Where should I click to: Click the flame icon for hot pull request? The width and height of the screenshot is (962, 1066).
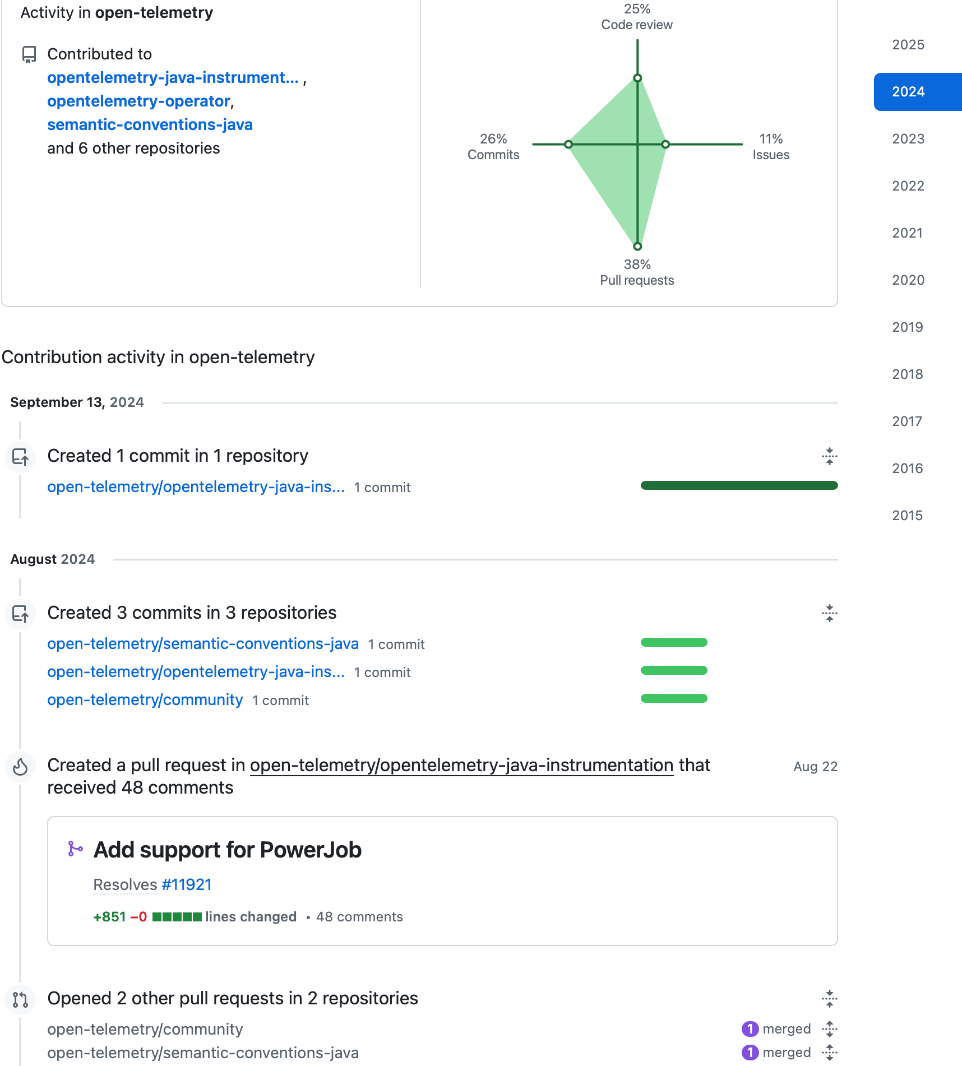click(21, 767)
